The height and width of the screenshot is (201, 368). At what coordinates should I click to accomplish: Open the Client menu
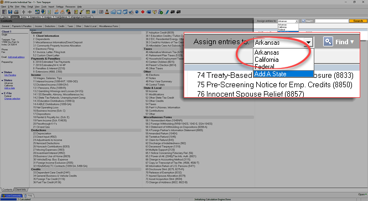click(x=3, y=7)
